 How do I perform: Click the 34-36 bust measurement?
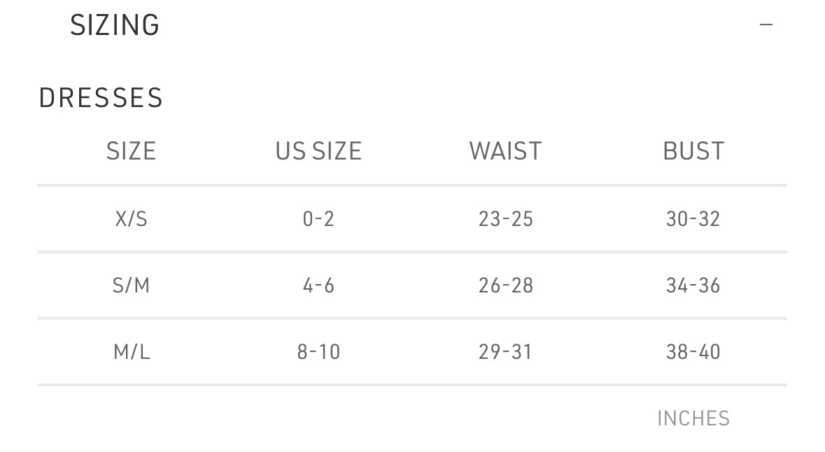coord(693,285)
